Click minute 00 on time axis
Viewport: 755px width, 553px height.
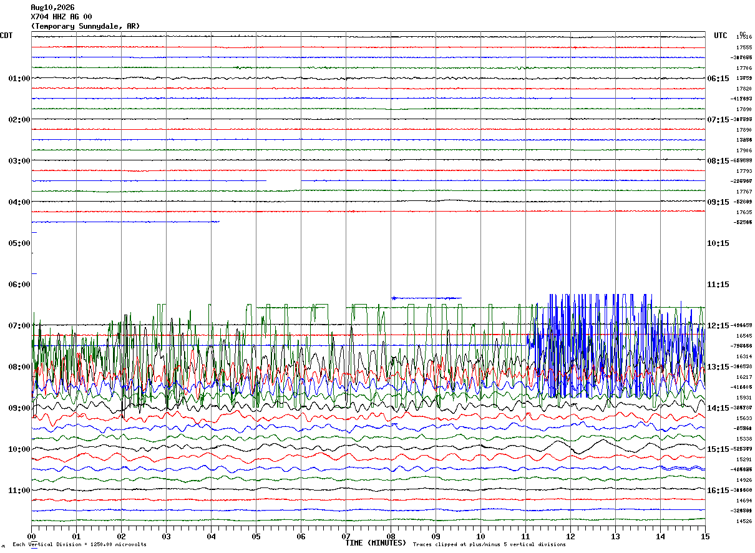(x=31, y=536)
